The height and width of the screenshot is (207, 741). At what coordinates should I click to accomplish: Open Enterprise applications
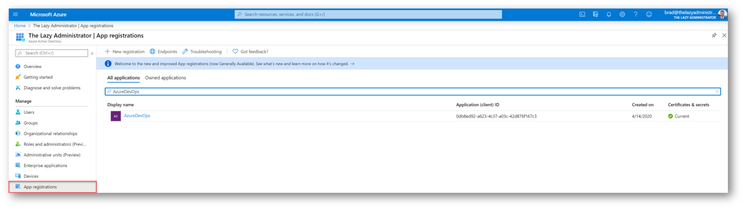[x=45, y=165]
